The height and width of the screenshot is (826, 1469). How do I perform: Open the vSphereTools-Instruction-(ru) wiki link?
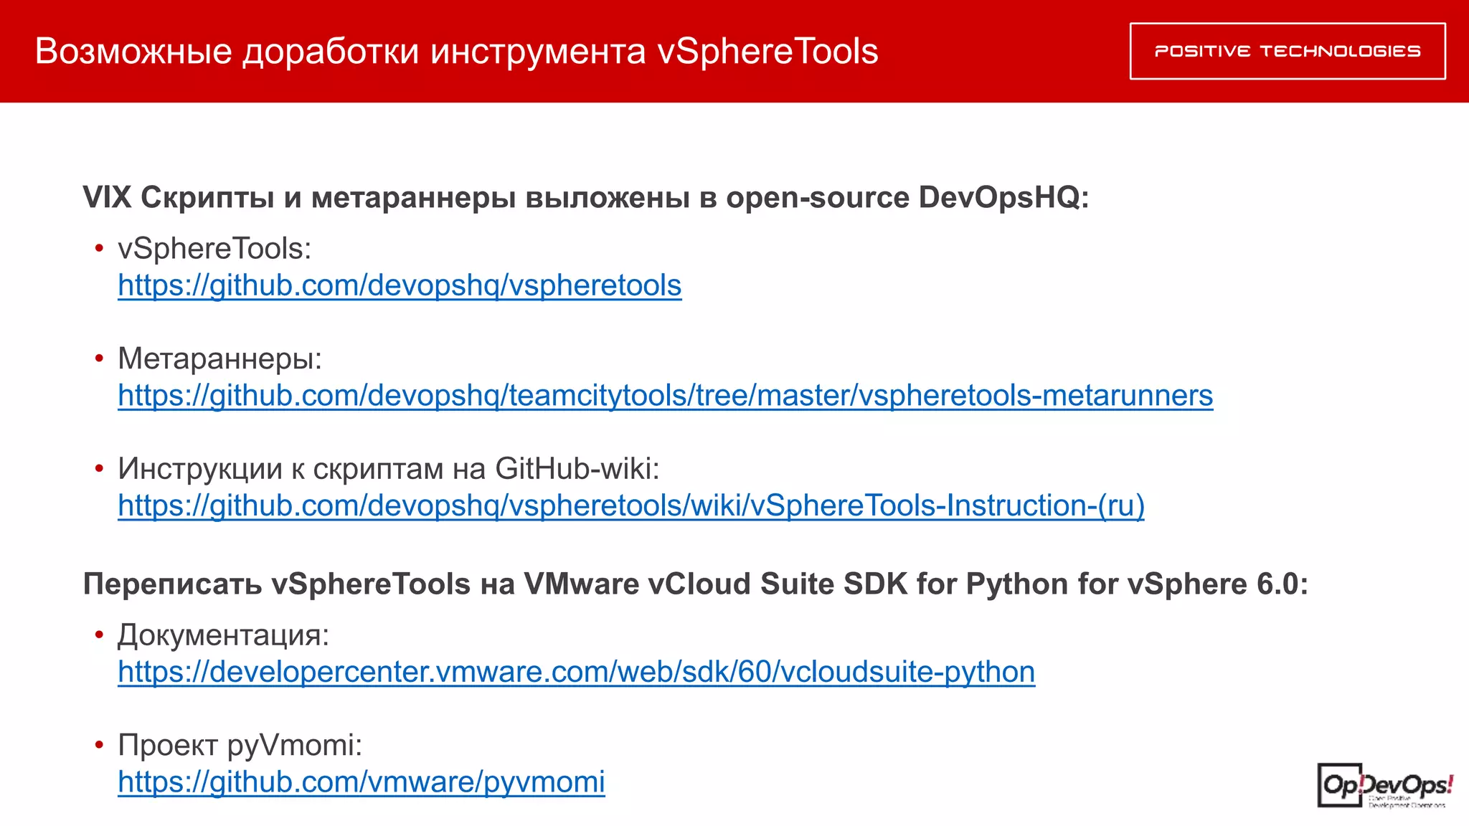coord(631,505)
